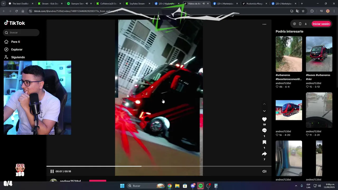
Task: Share the video with arrow icon
Action: (264, 154)
